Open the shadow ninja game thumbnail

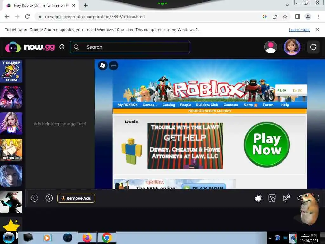[11, 202]
